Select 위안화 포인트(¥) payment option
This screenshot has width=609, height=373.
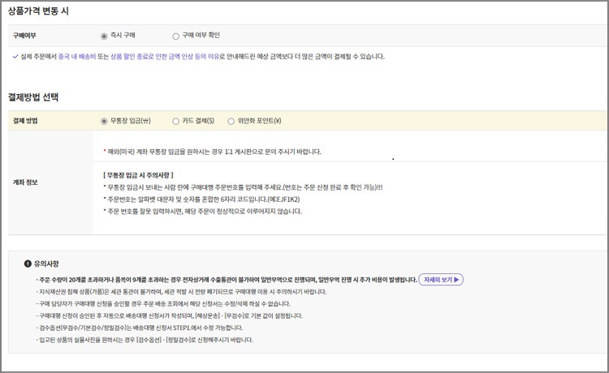(x=231, y=121)
